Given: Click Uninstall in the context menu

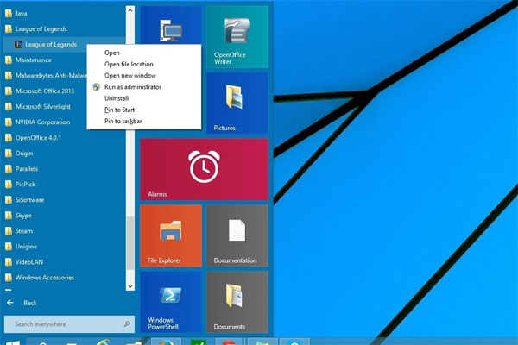Looking at the screenshot, I should click(x=117, y=98).
